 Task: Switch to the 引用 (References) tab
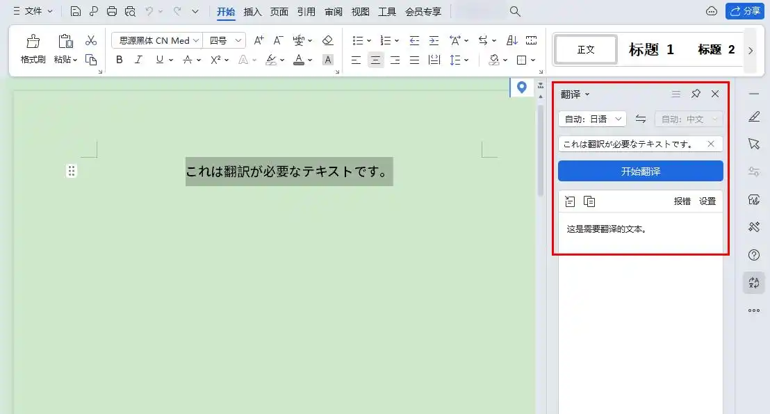coord(306,11)
